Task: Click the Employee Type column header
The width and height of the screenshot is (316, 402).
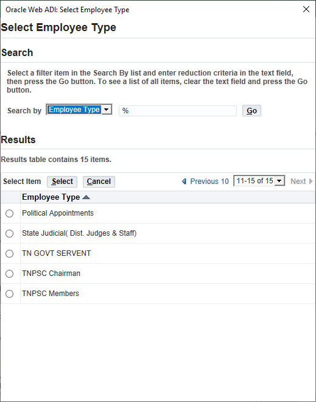Action: tap(51, 197)
